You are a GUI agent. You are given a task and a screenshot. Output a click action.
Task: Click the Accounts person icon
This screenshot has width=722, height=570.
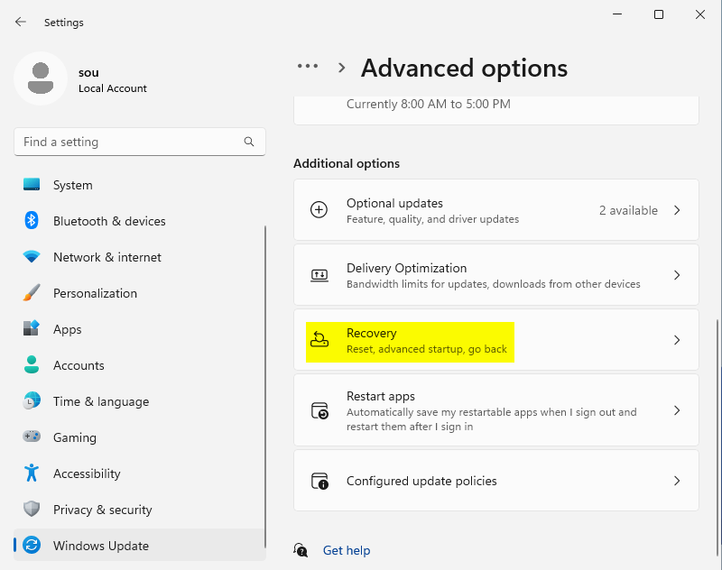(32, 364)
